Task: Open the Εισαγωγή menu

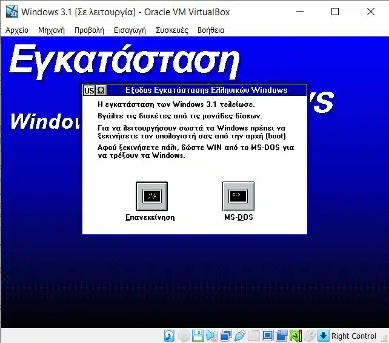Action: (130, 30)
